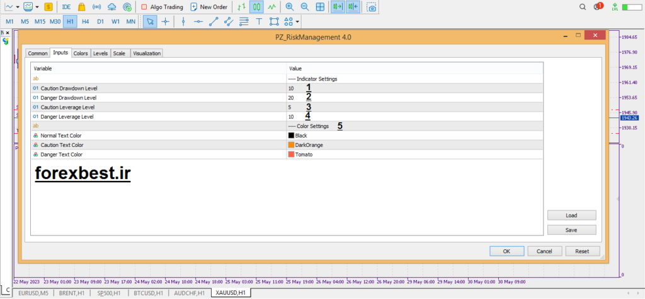Select the trendline drawing tool
Screen dimensions: 645x299
214,21
